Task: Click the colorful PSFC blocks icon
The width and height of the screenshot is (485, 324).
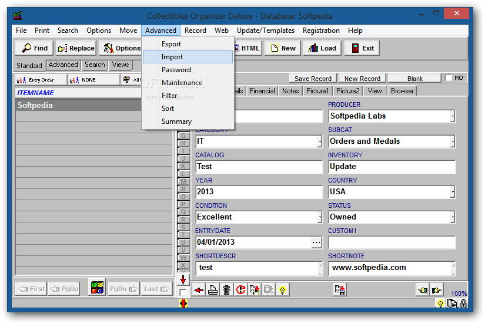Action: (x=97, y=287)
